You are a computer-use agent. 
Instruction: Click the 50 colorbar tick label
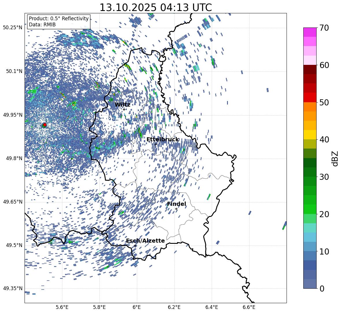(x=324, y=102)
